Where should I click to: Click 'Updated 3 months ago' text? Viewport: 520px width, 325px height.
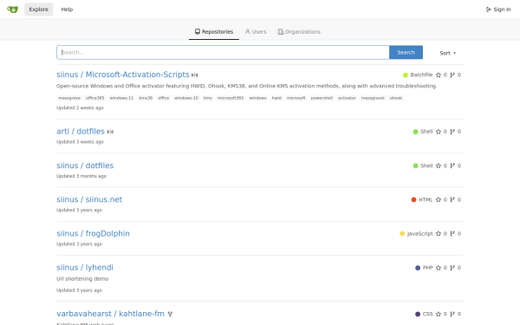[81, 176]
